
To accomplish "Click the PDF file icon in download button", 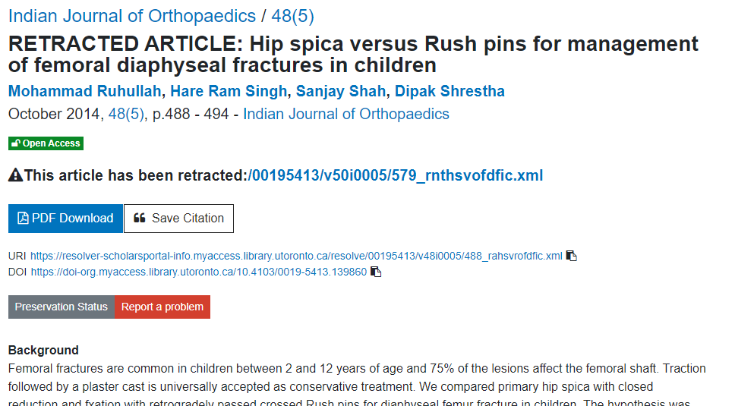I will [x=23, y=219].
